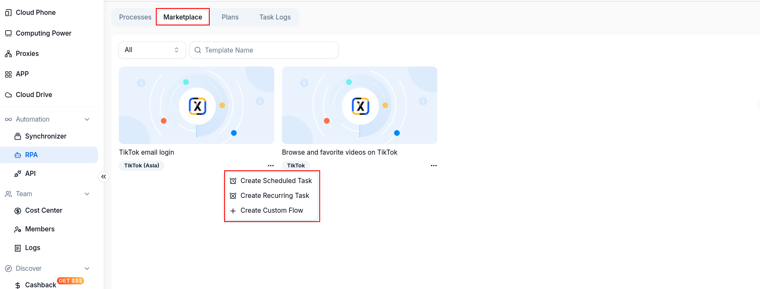
Task: Click the Cloud Drive cloud icon
Action: coord(8,95)
